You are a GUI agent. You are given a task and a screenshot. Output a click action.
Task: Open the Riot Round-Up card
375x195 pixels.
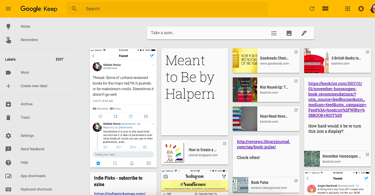(x=266, y=90)
